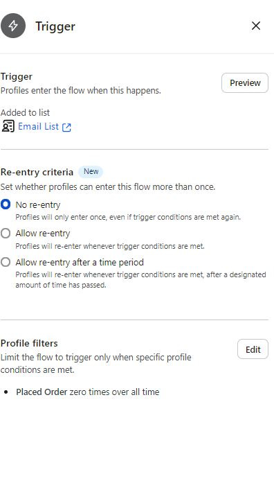Click the Re-entry criteria section heading
274x499 pixels.
[x=37, y=172]
